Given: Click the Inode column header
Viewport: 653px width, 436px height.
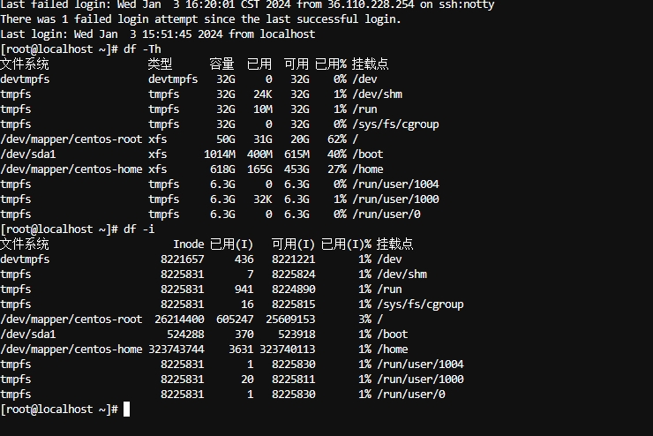Looking at the screenshot, I should [188, 244].
